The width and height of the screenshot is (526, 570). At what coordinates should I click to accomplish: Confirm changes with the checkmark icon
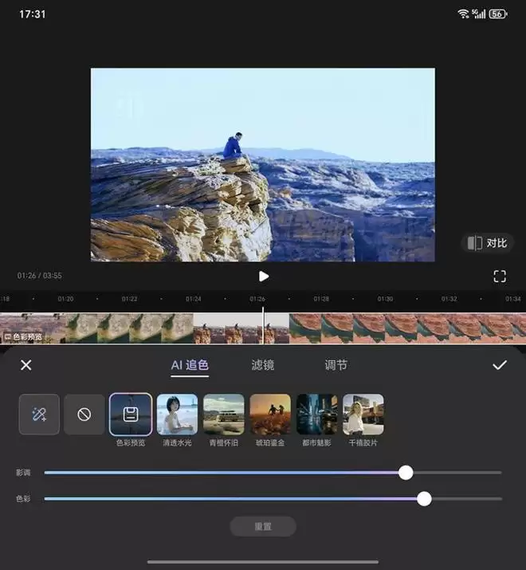coord(500,365)
